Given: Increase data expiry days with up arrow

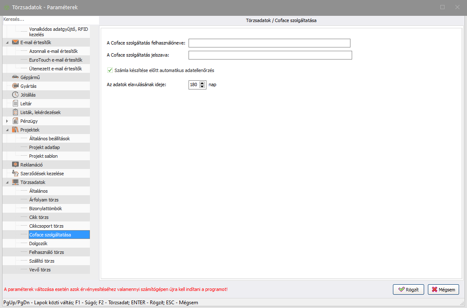Looking at the screenshot, I should pos(202,83).
